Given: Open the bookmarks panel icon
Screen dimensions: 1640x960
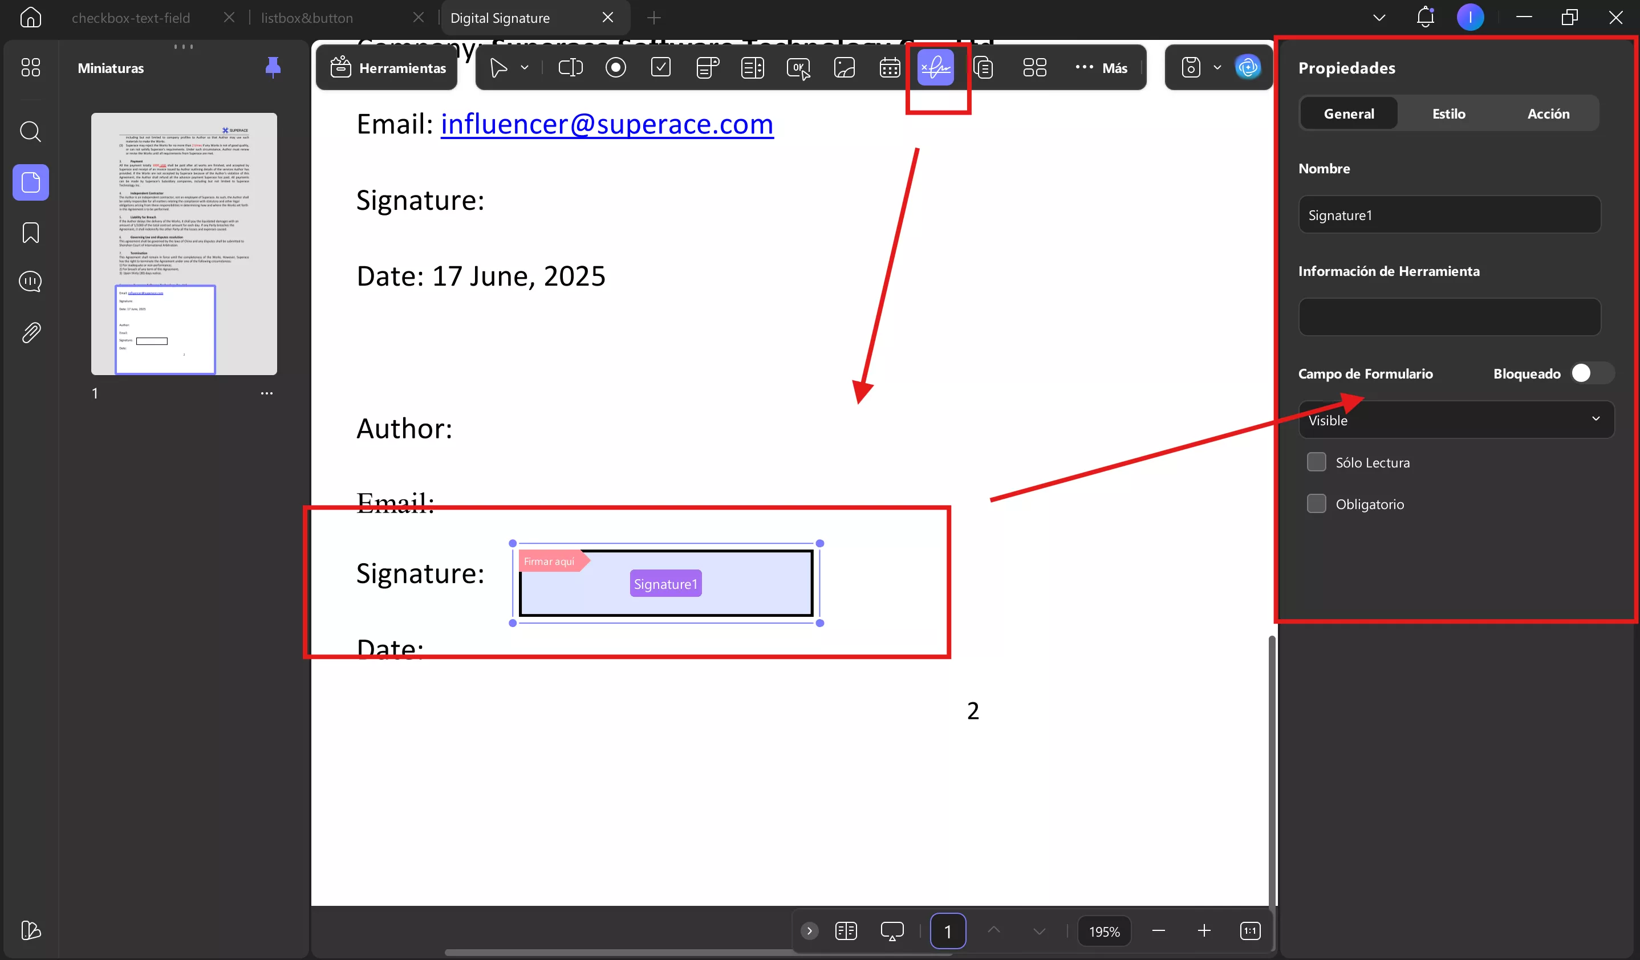Looking at the screenshot, I should (31, 232).
